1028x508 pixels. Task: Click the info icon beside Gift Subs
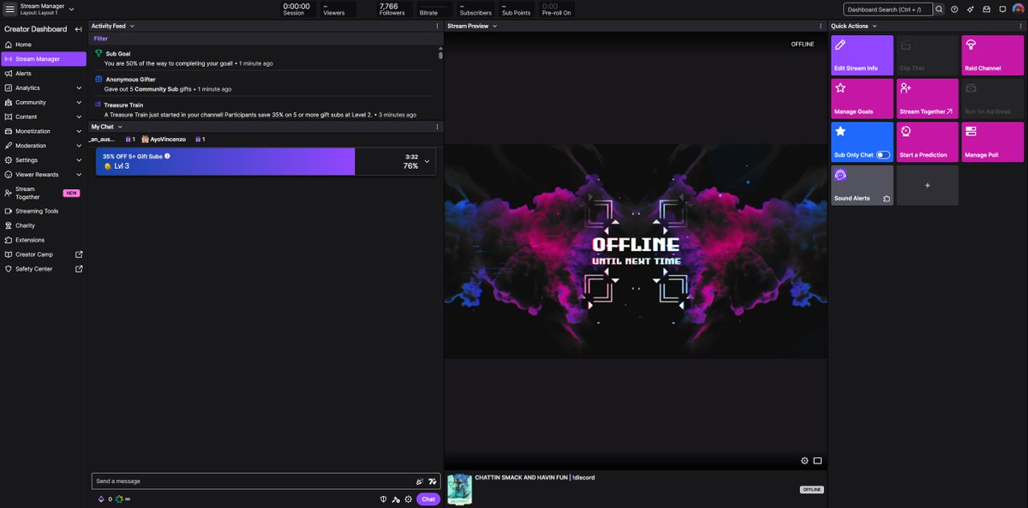coord(167,156)
